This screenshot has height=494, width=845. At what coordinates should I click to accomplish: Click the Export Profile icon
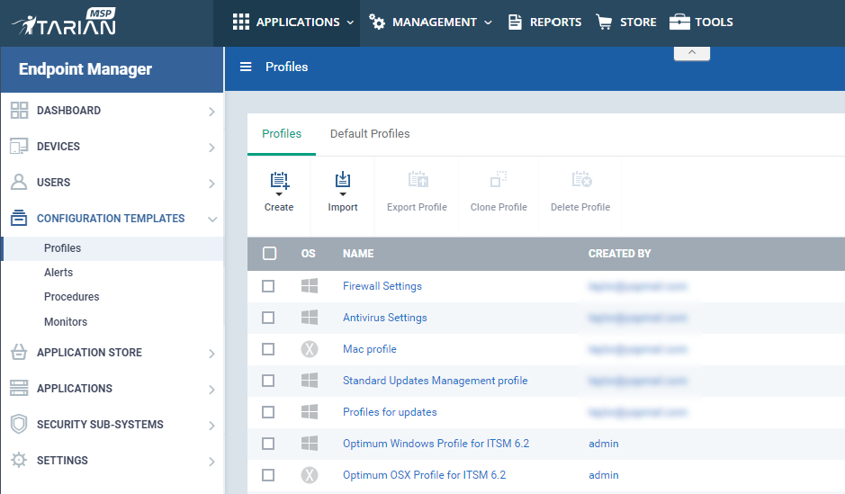[418, 179]
